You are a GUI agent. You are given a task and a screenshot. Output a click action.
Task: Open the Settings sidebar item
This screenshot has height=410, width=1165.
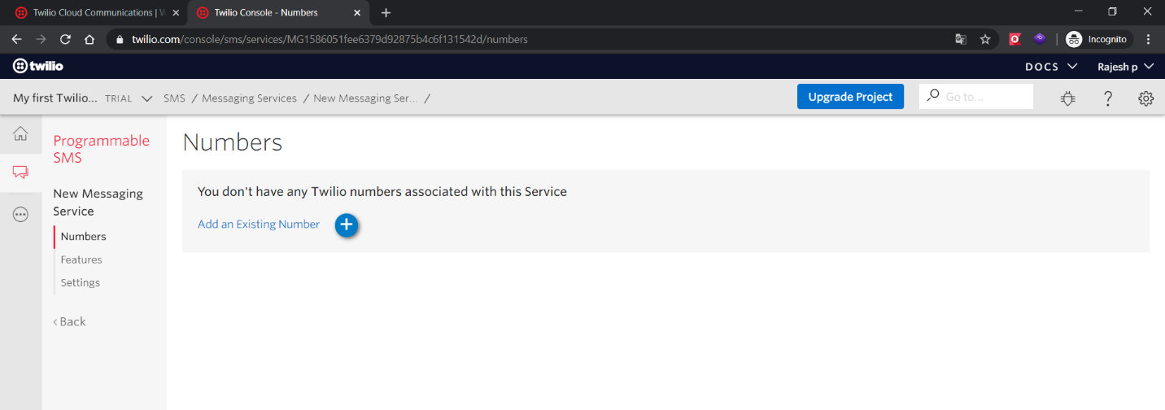80,282
